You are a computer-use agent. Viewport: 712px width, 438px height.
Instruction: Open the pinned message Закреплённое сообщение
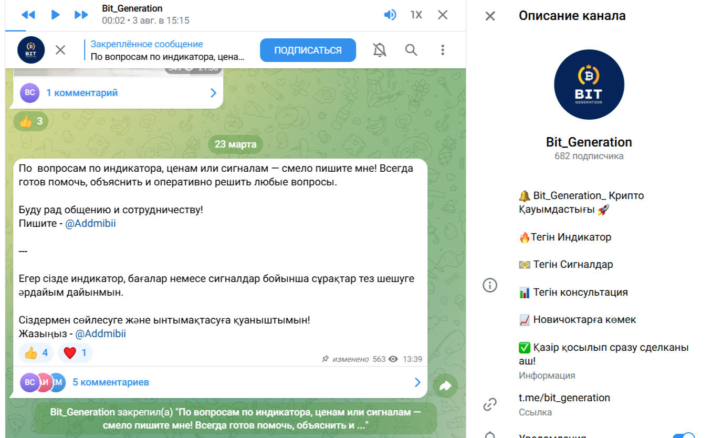(168, 50)
